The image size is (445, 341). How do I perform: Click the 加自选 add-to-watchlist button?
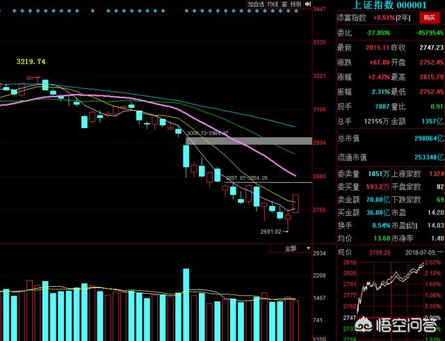coord(256,4)
